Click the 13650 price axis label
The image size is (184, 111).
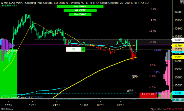178,69
